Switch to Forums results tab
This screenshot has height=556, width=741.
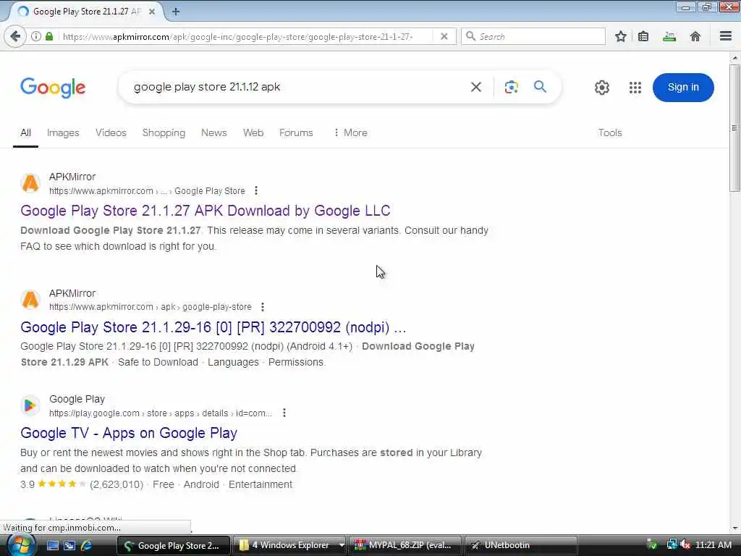point(296,133)
